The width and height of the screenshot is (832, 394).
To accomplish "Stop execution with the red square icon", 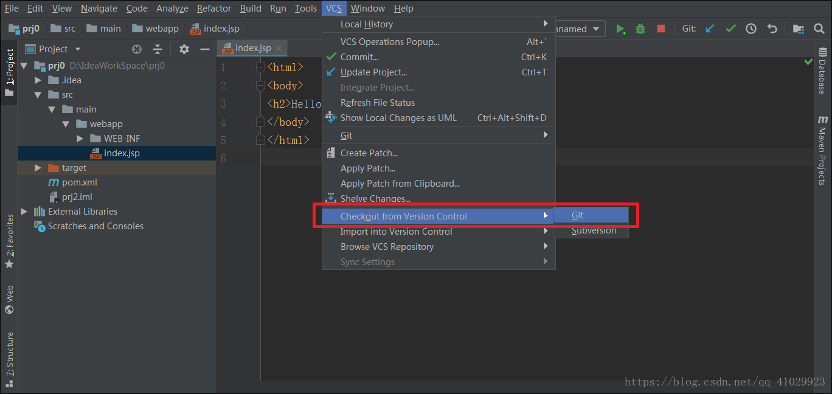I will click(x=661, y=29).
